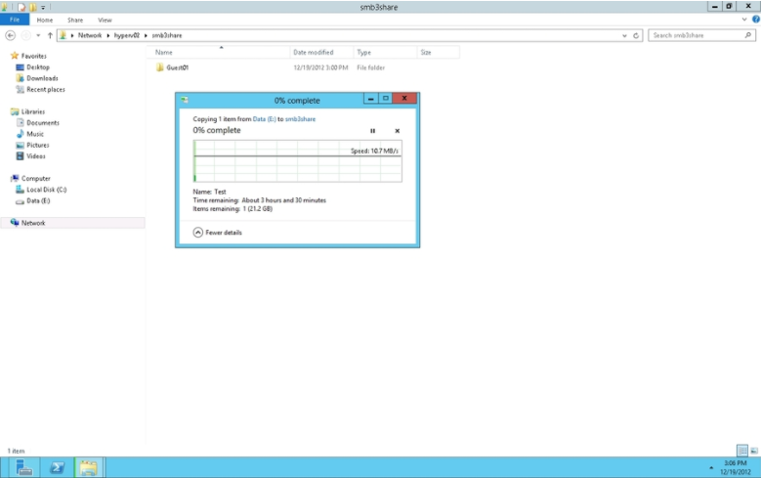This screenshot has width=761, height=478.
Task: Select Network in navigation pane
Action: 33,223
